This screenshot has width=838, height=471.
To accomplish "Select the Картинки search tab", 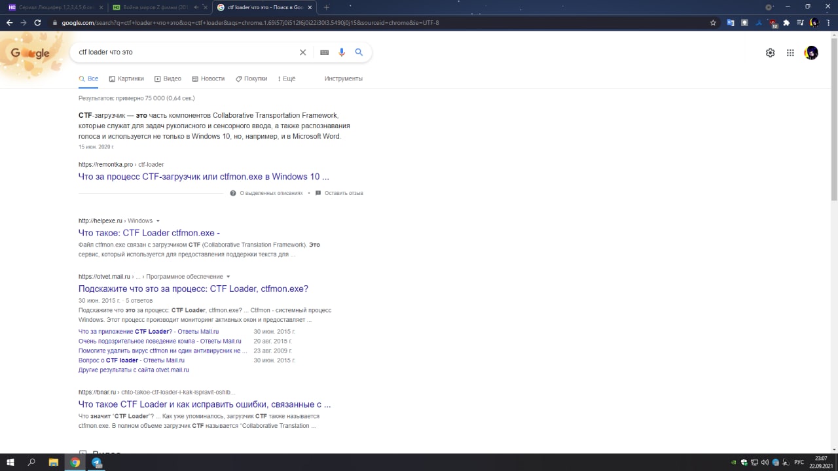I will 126,78.
